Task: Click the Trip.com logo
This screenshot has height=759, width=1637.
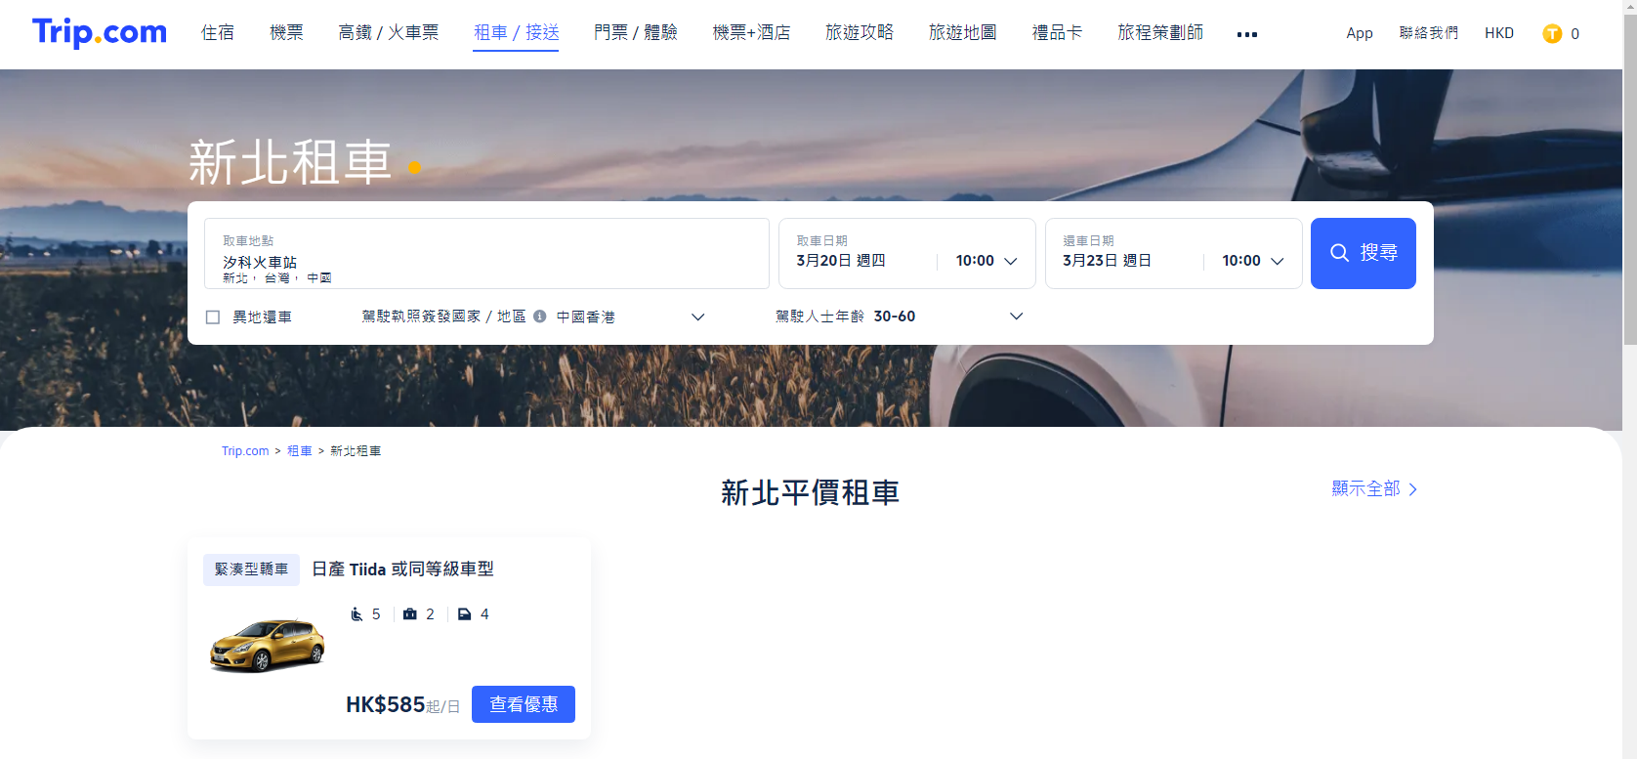Action: [100, 32]
